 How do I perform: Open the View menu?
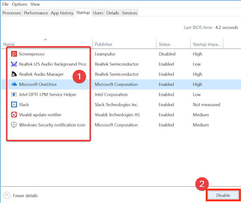[x=35, y=4]
